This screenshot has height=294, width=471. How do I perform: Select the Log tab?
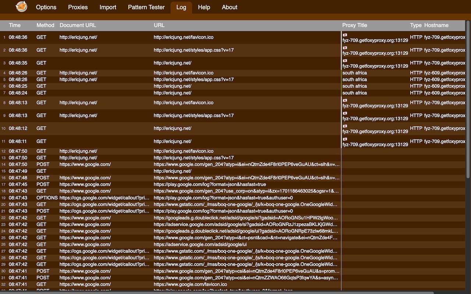(181, 7)
